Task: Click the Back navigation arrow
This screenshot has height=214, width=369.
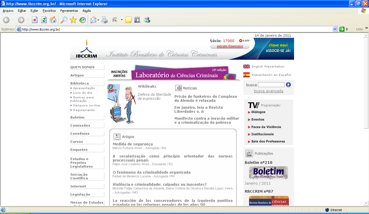Action: 6,20
